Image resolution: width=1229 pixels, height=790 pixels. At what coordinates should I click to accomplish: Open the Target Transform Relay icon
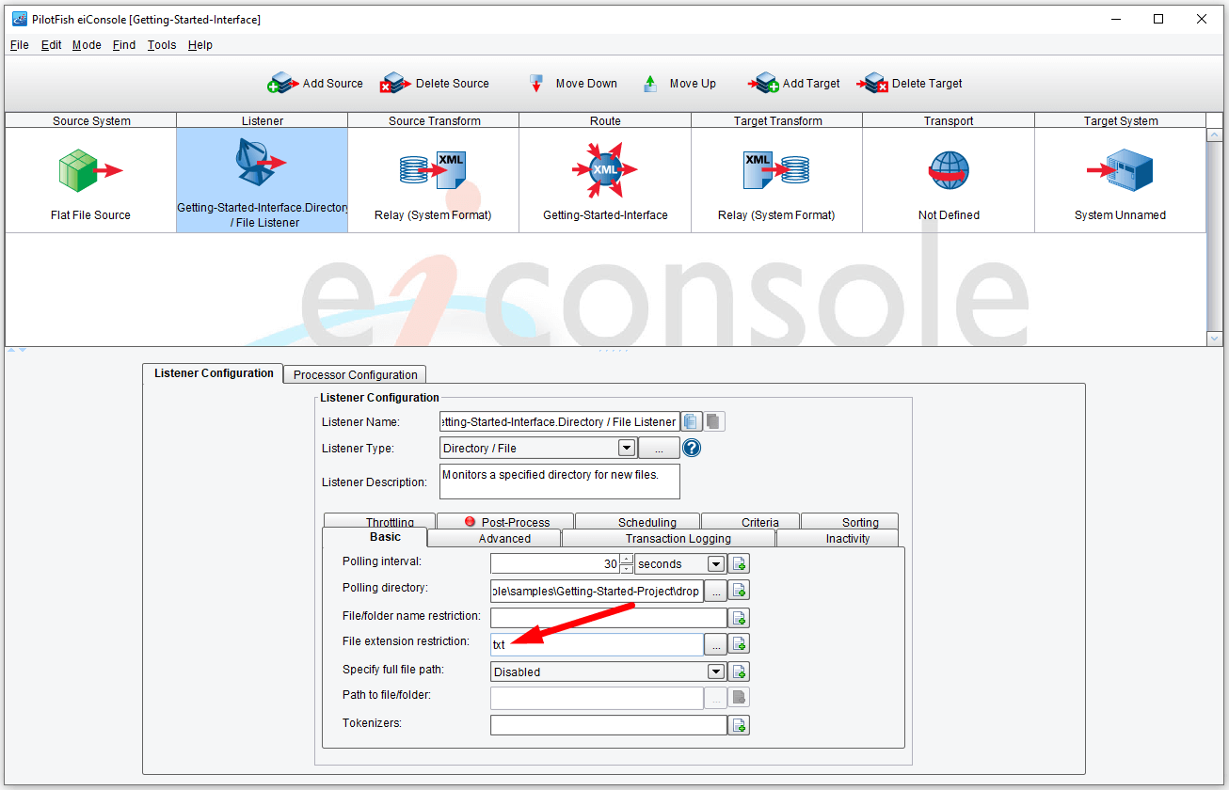click(776, 170)
